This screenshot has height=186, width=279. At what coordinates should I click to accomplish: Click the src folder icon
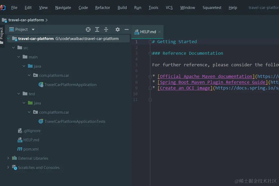point(20,48)
